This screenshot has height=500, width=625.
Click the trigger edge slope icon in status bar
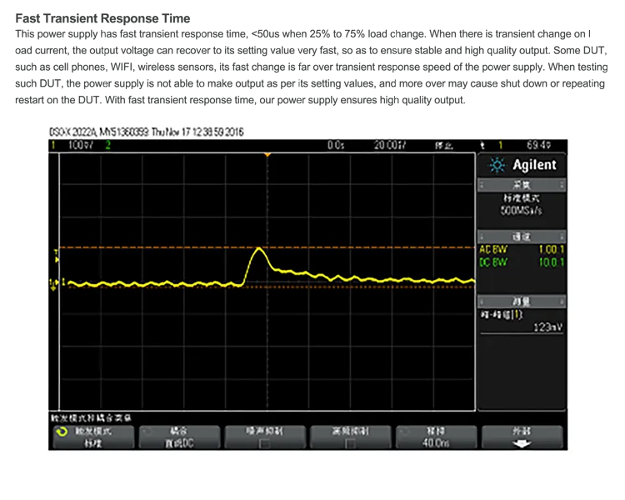coord(482,145)
